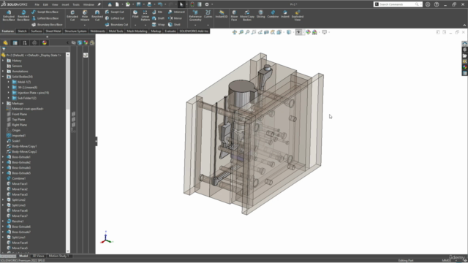Image resolution: width=468 pixels, height=263 pixels.
Task: Open the Exploded View tool
Action: pos(298,15)
